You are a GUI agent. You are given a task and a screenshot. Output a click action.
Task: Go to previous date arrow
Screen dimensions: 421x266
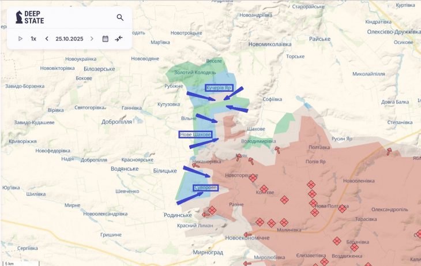pyautogui.click(x=47, y=39)
